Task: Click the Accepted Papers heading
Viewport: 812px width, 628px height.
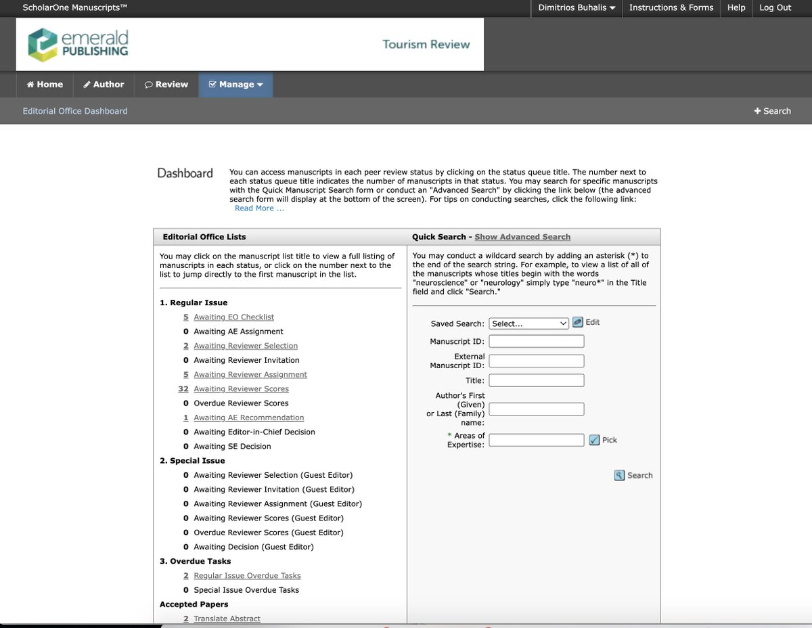Action: point(194,605)
